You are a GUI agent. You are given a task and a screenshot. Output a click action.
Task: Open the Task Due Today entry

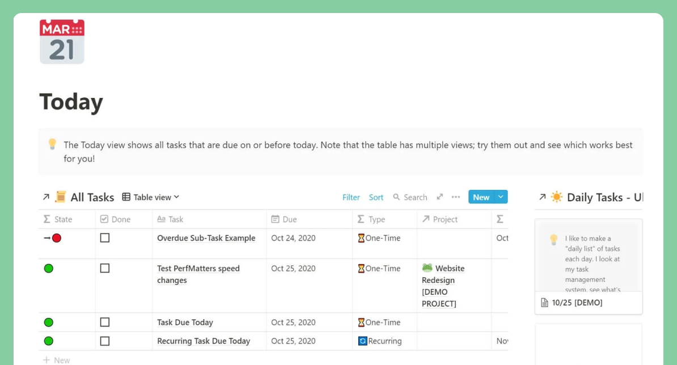tap(185, 322)
